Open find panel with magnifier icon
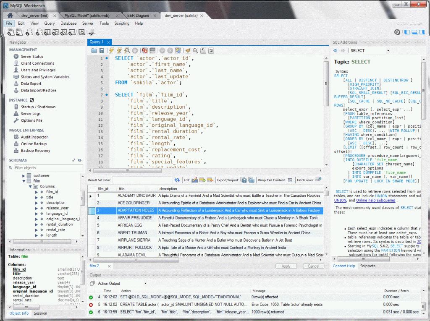The height and width of the screenshot is (321, 430). (195, 50)
